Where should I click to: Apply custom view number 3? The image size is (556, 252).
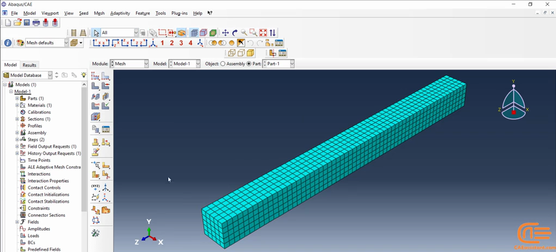pos(181,43)
